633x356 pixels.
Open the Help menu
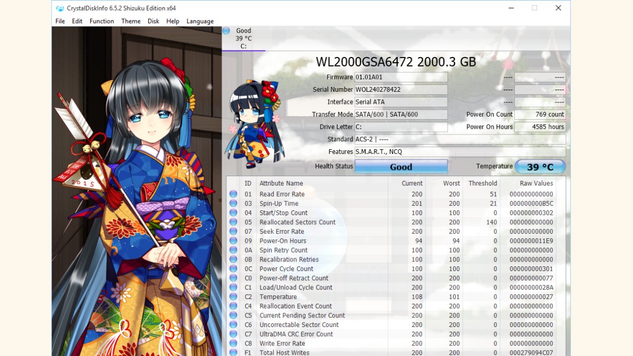point(172,21)
